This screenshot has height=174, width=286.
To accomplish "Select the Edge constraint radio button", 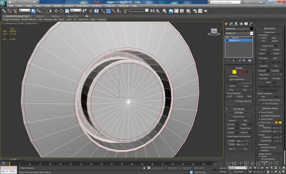I will [x=270, y=38].
